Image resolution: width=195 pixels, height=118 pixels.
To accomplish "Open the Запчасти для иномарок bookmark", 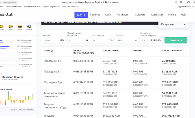I will 14,6.
